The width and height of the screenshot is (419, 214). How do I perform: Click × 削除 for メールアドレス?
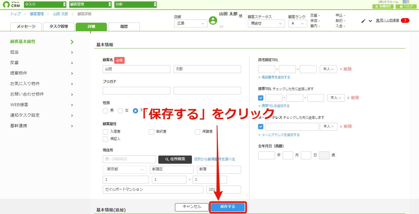pyautogui.click(x=346, y=127)
